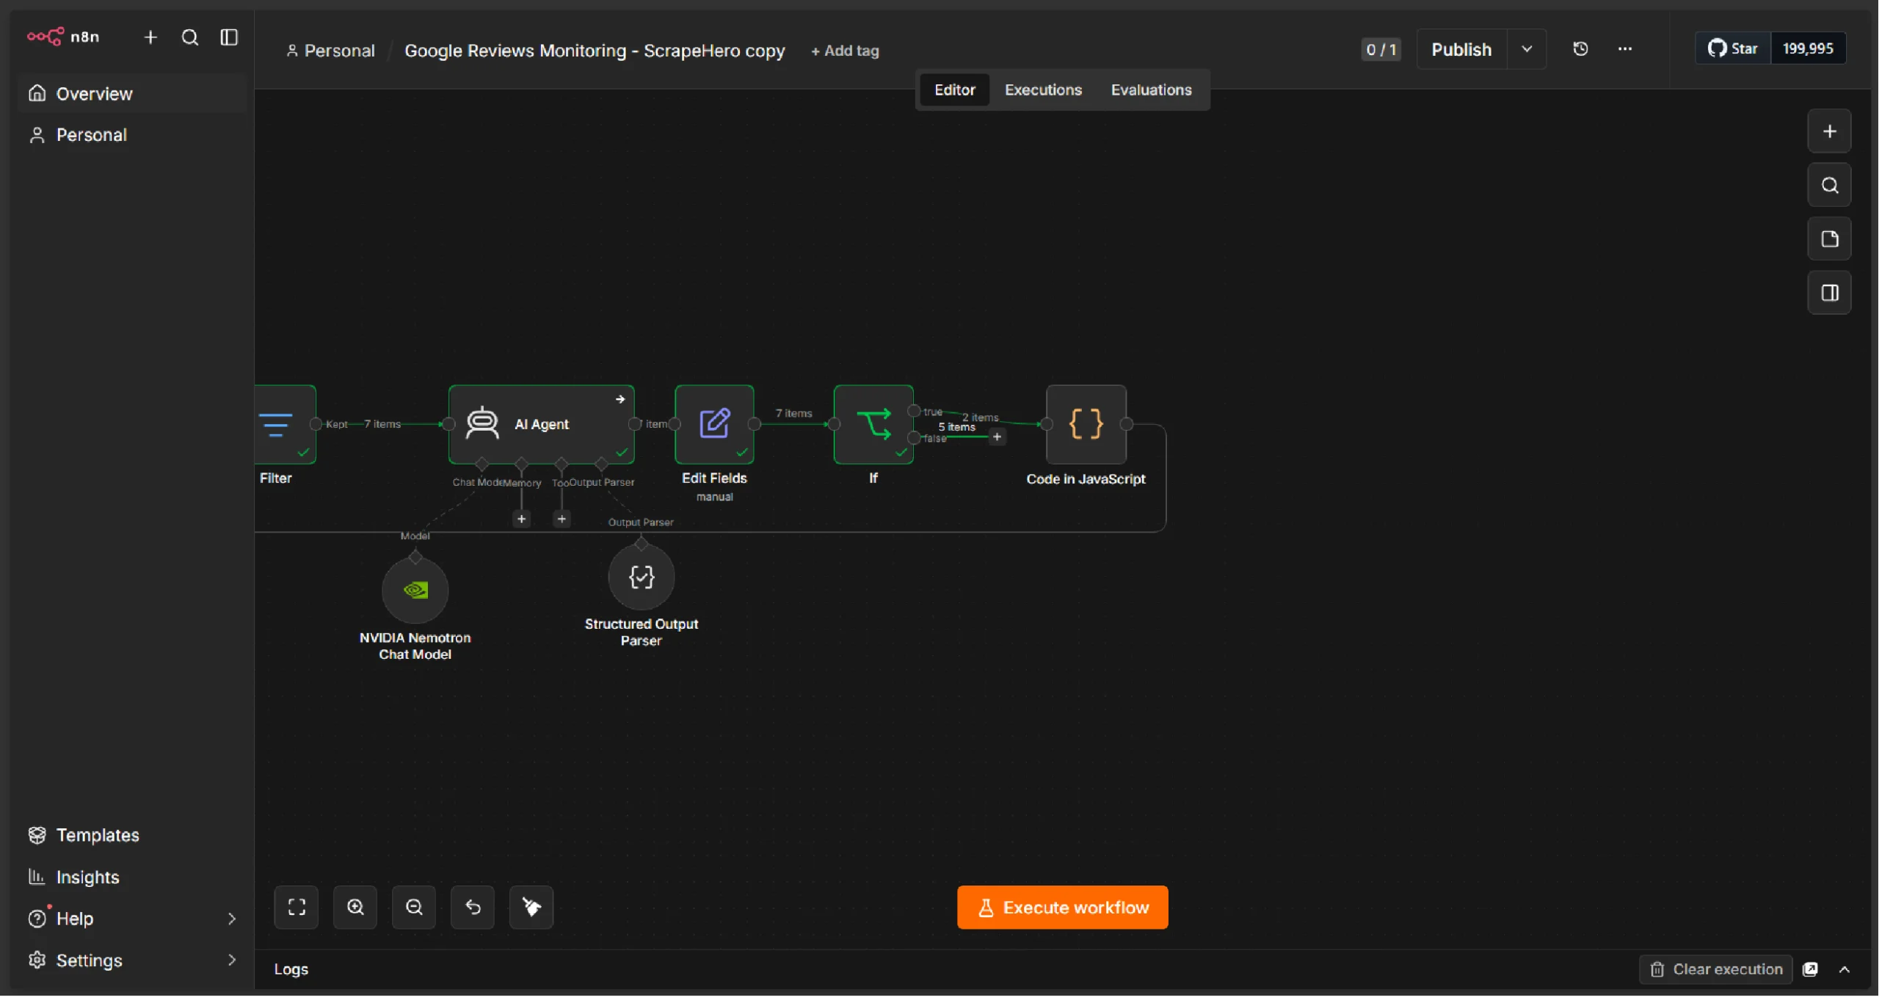Select the NVIDIA Nemotron Chat Model node
This screenshot has width=1879, height=1000.
coord(415,591)
